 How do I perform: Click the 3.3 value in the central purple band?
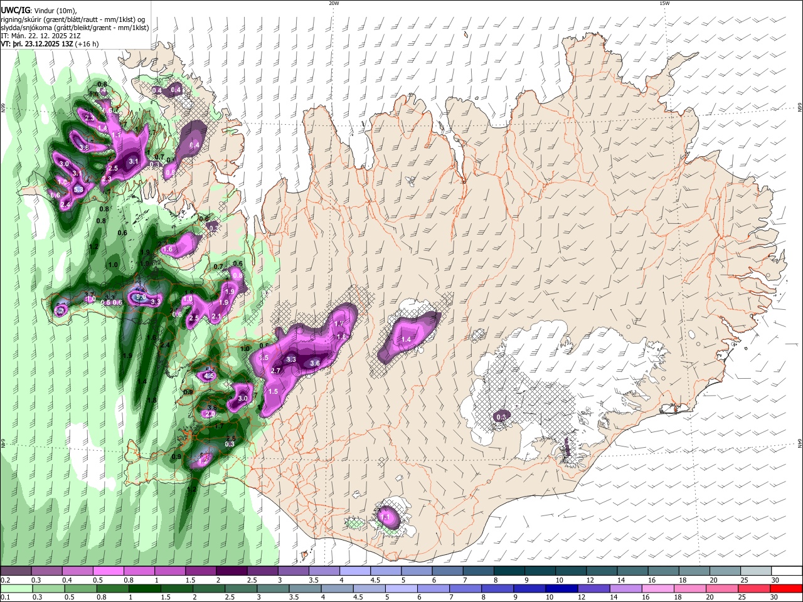(x=290, y=359)
